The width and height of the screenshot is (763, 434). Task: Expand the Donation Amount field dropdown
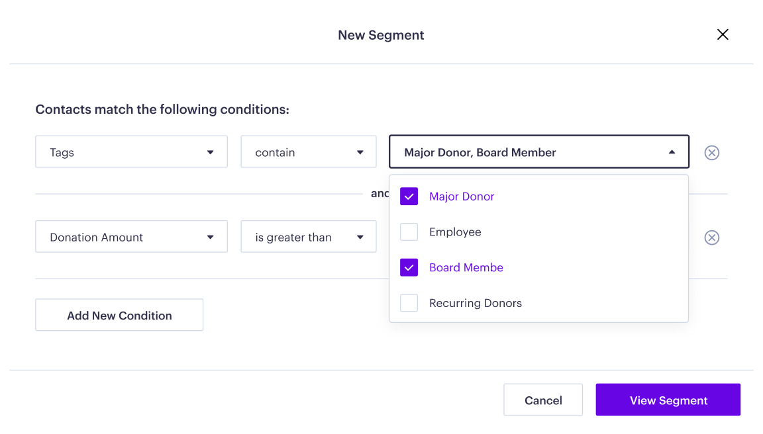(131, 237)
